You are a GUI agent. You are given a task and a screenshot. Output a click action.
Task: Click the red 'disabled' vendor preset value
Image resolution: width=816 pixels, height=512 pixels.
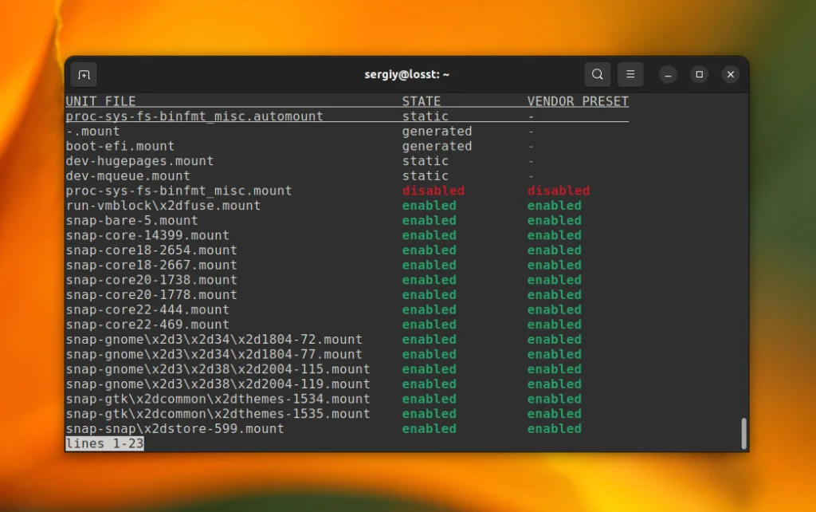click(x=559, y=191)
